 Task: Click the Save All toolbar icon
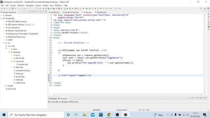coord(10,9)
